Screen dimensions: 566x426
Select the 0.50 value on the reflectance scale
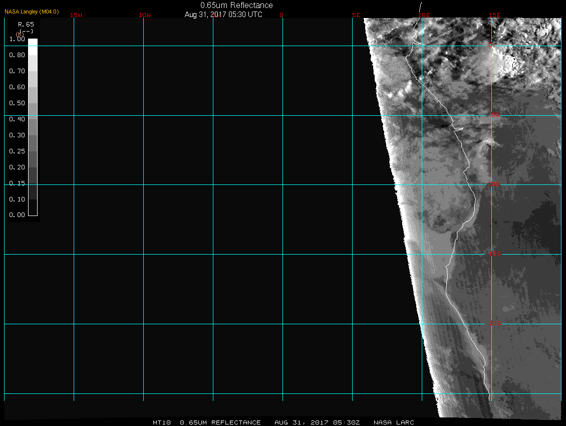17,103
